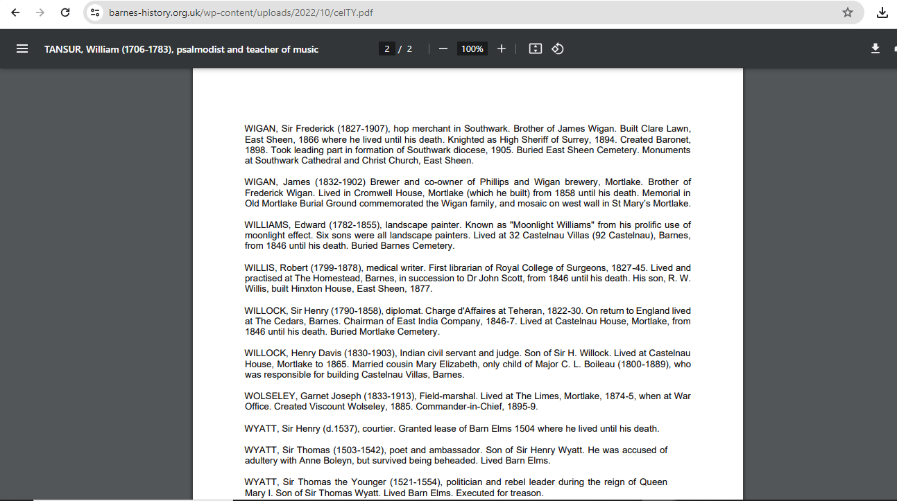Bookmark this page with the star icon
The image size is (897, 501).
coord(848,12)
